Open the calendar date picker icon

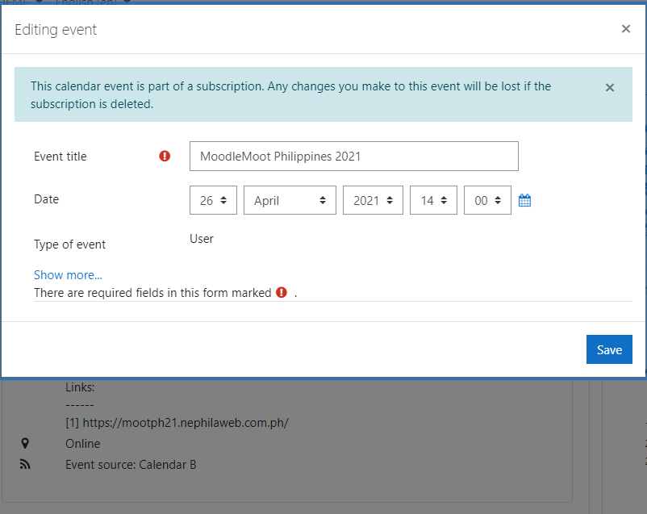(x=524, y=201)
